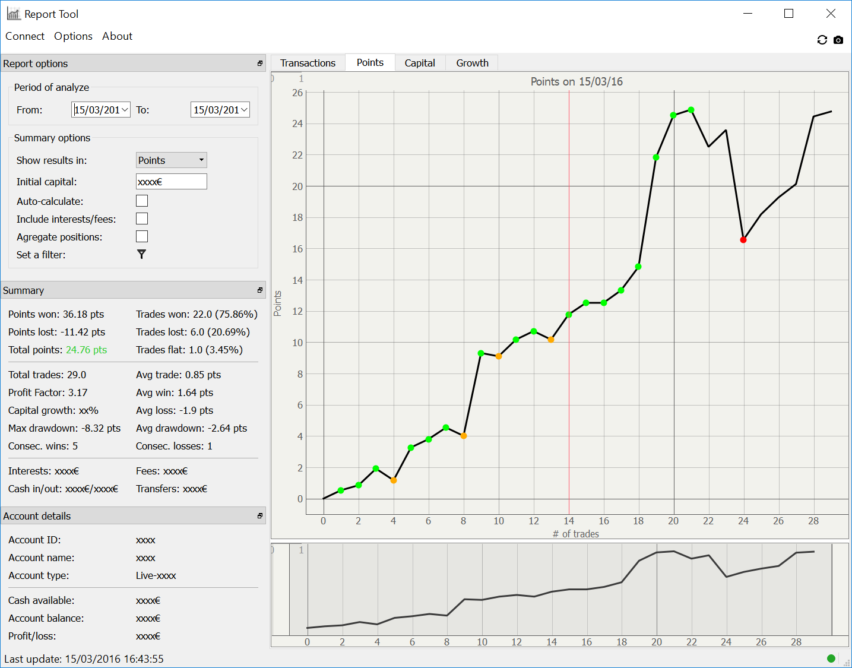Click the green connection status indicator
The width and height of the screenshot is (852, 668).
point(831,658)
